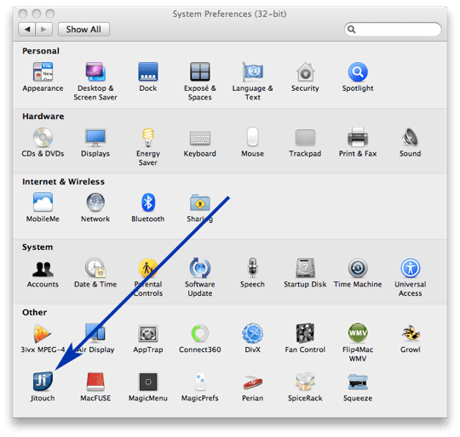Open the Sharing preference pane
The image size is (460, 437).
pos(200,207)
